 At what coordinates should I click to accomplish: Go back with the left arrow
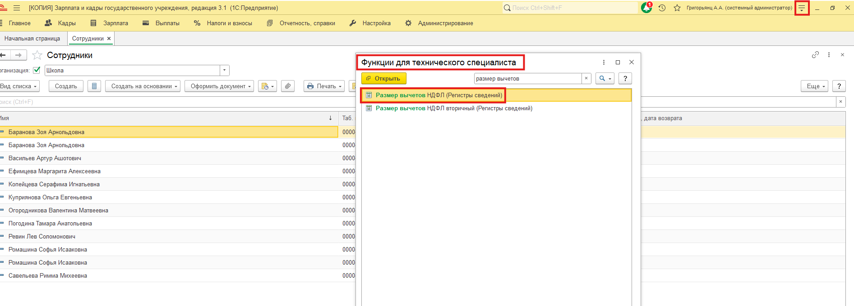tap(3, 55)
